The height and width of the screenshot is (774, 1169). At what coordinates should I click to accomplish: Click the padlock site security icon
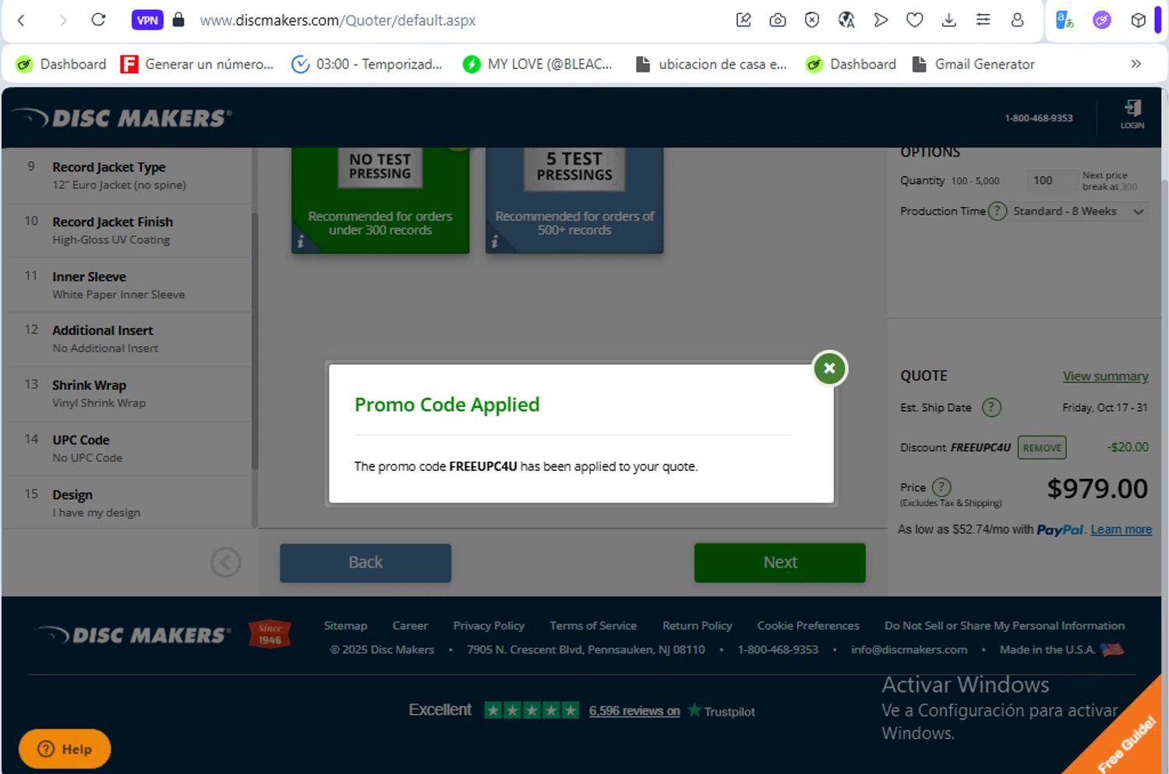tap(178, 19)
